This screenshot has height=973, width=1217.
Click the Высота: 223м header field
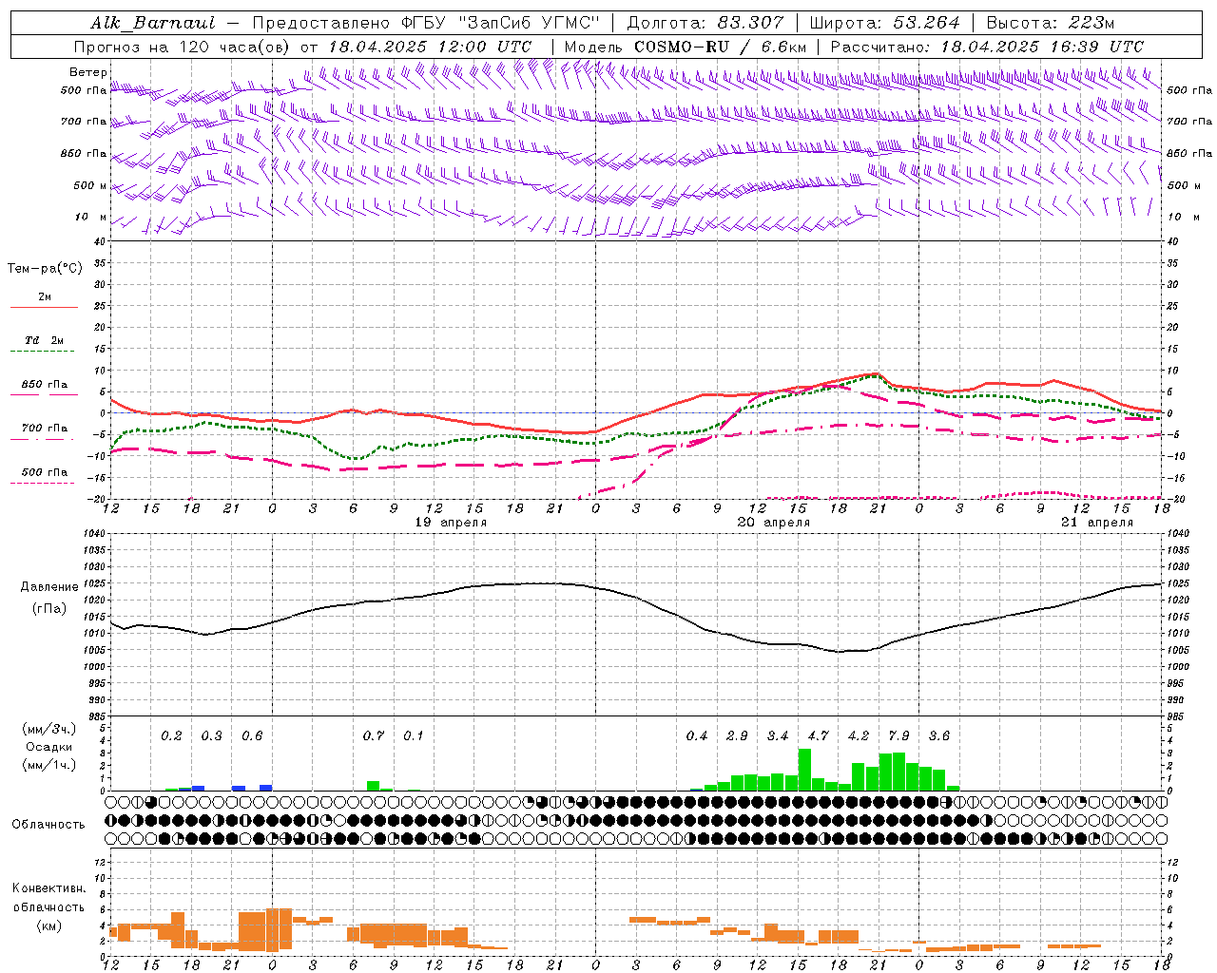[x=1050, y=23]
